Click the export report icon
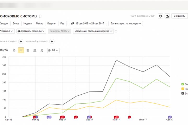Viewport: 188px width, 125px height. tap(167, 16)
